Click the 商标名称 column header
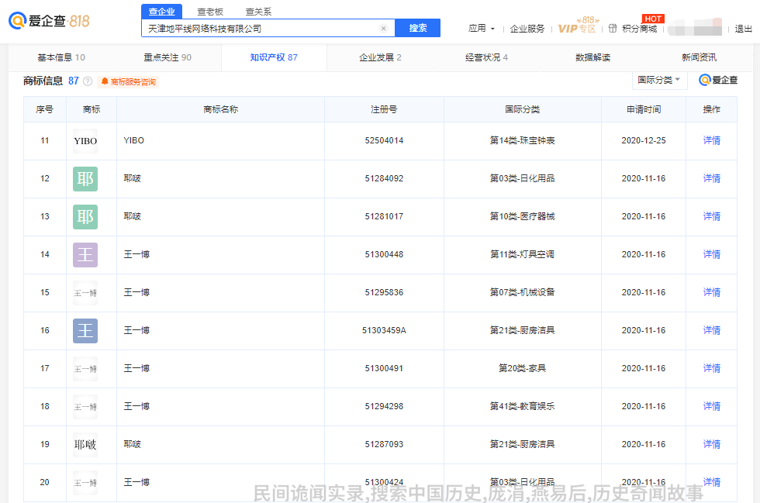This screenshot has height=503, width=760. [x=220, y=109]
